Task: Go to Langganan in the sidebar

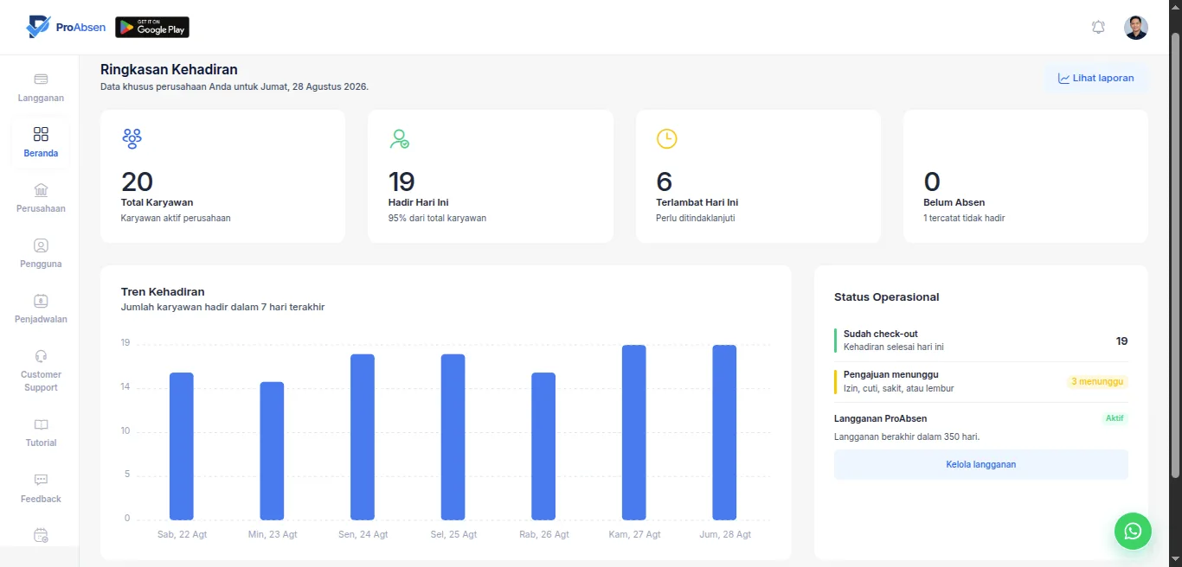Action: 41,88
